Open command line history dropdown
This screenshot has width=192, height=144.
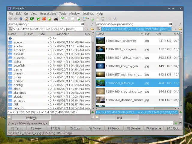click(172, 123)
